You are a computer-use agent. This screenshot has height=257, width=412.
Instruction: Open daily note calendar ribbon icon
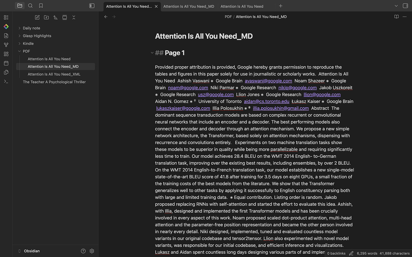6,63
